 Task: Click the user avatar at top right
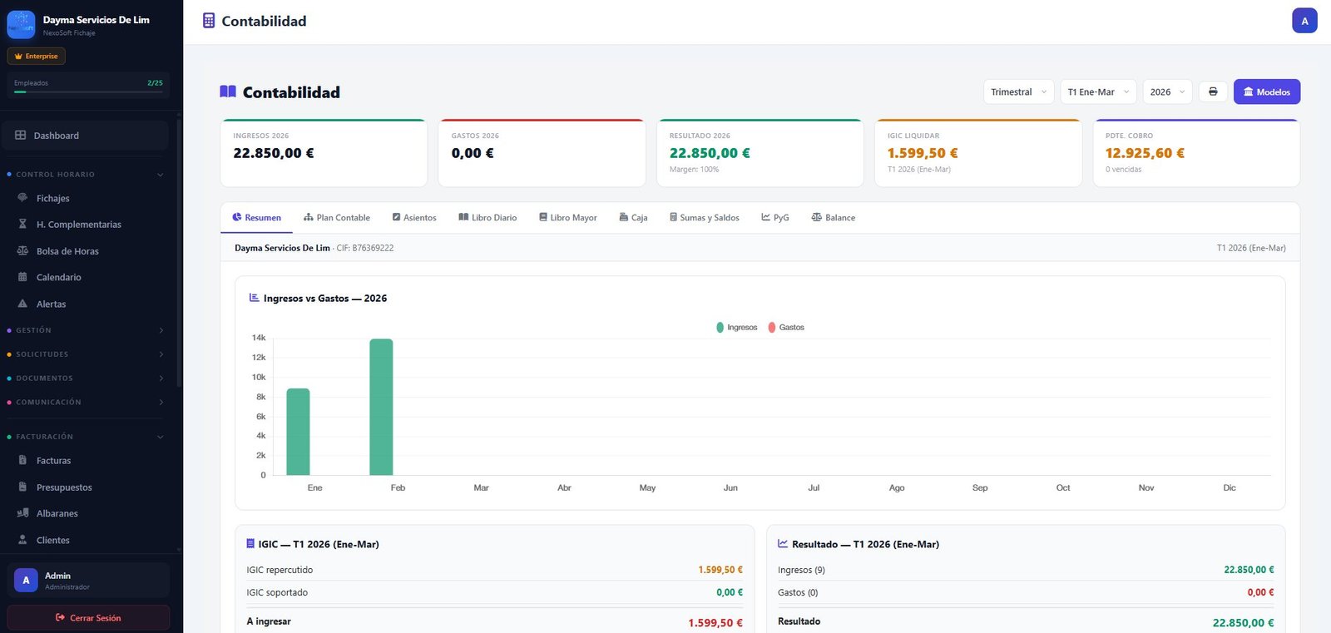click(1304, 21)
